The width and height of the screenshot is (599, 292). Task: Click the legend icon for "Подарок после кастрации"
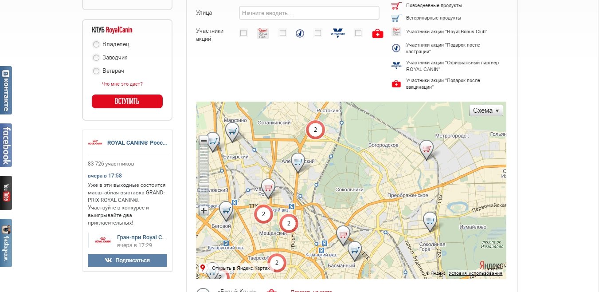pyautogui.click(x=396, y=48)
